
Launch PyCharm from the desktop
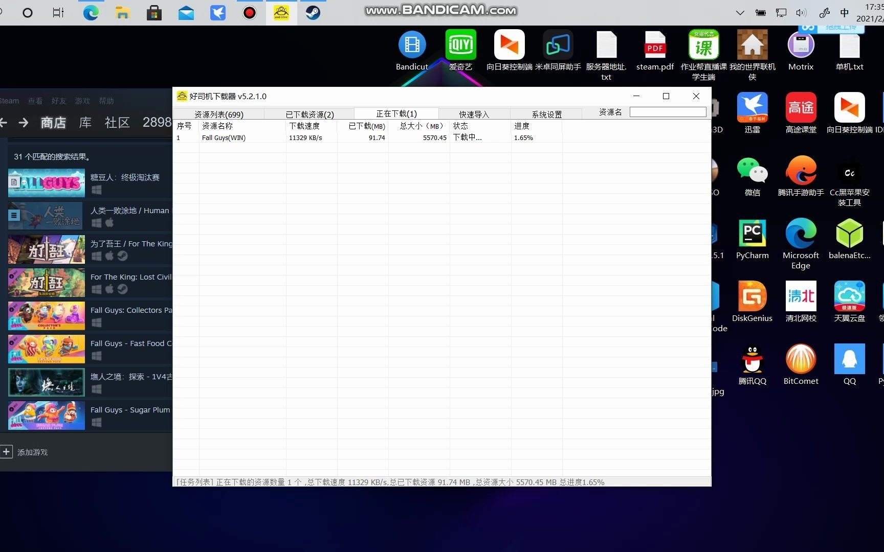752,239
